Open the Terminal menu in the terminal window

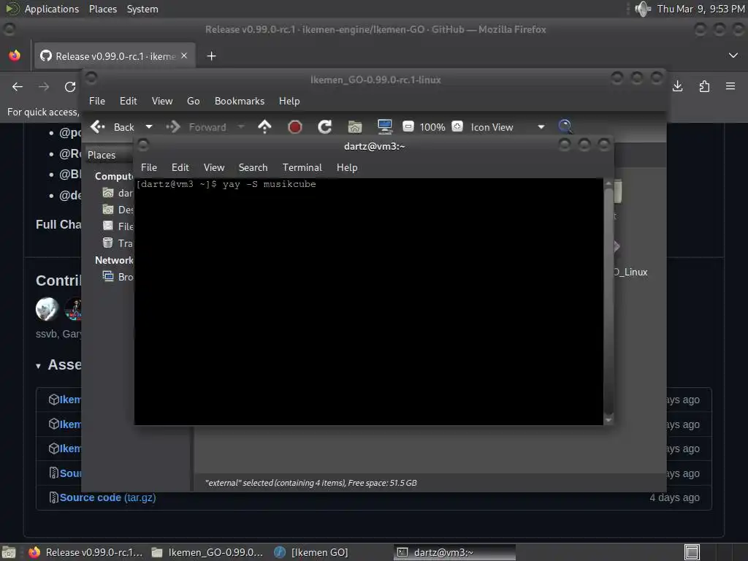tap(302, 167)
